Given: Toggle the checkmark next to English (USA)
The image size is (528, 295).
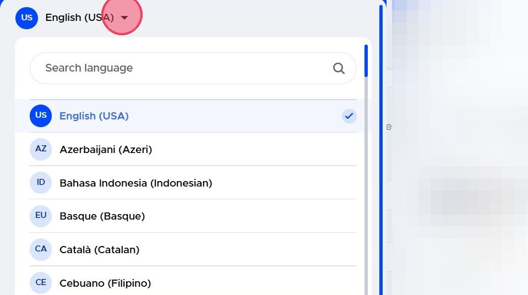Looking at the screenshot, I should pyautogui.click(x=349, y=116).
